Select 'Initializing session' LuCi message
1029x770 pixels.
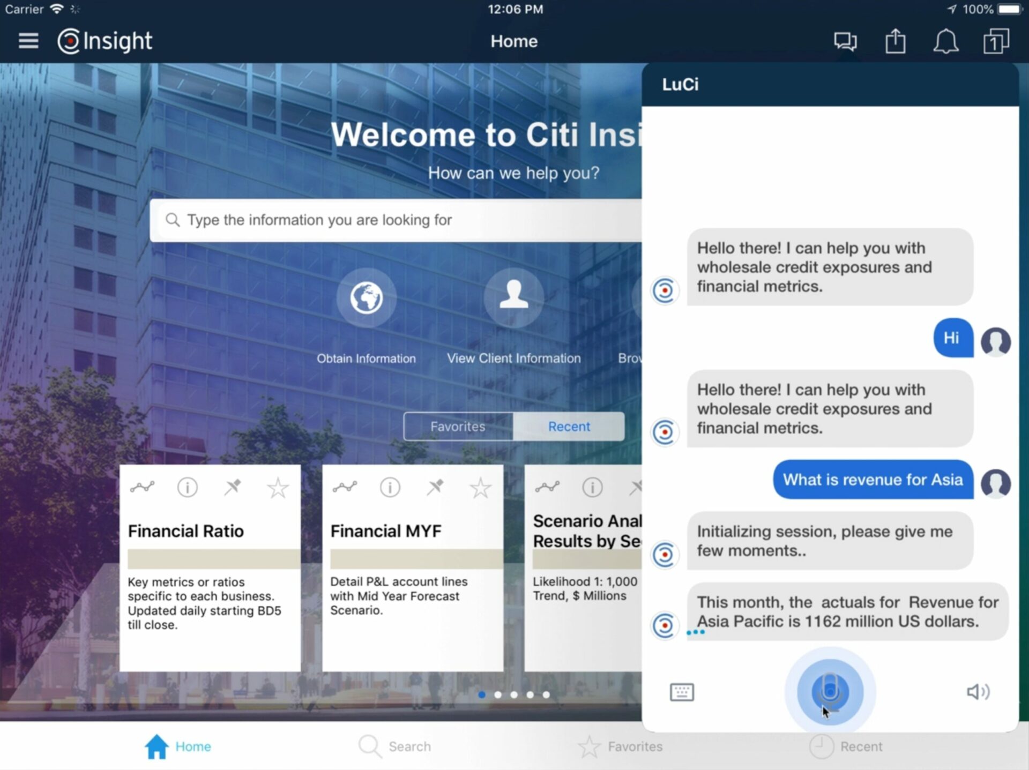click(x=830, y=541)
